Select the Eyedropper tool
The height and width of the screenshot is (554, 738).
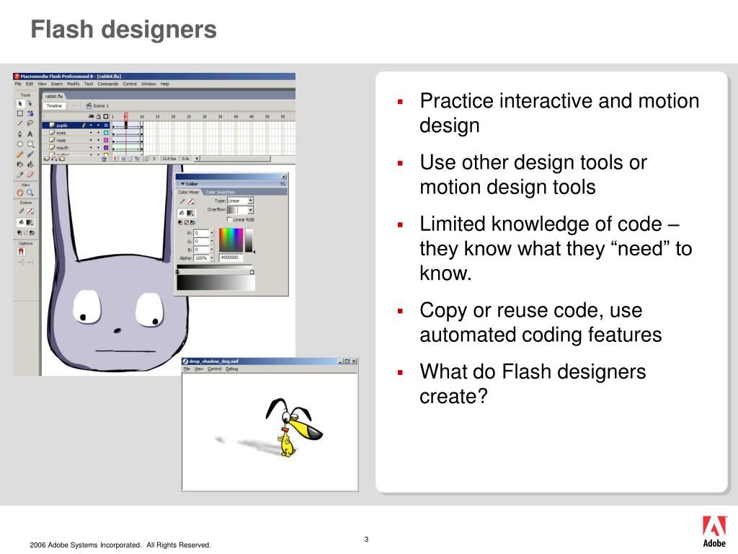(19, 175)
